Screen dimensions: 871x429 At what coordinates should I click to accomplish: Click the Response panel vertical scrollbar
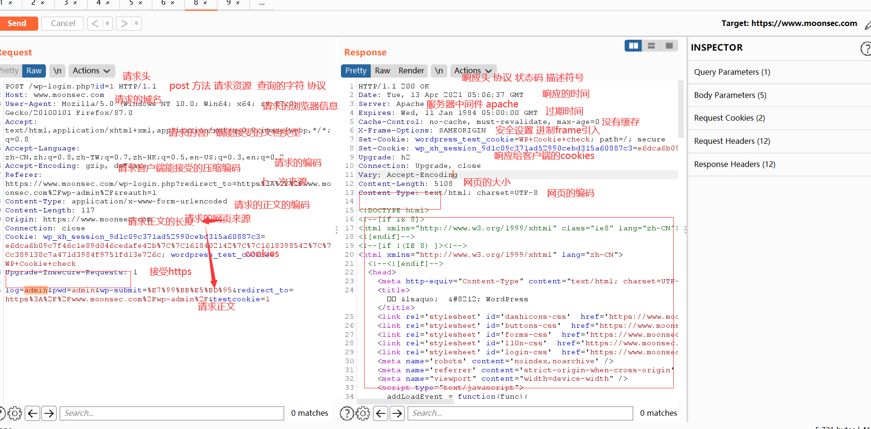click(681, 109)
